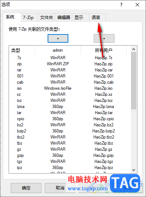Select the tar file type row
The height and width of the screenshot is (197, 146).
[69, 113]
